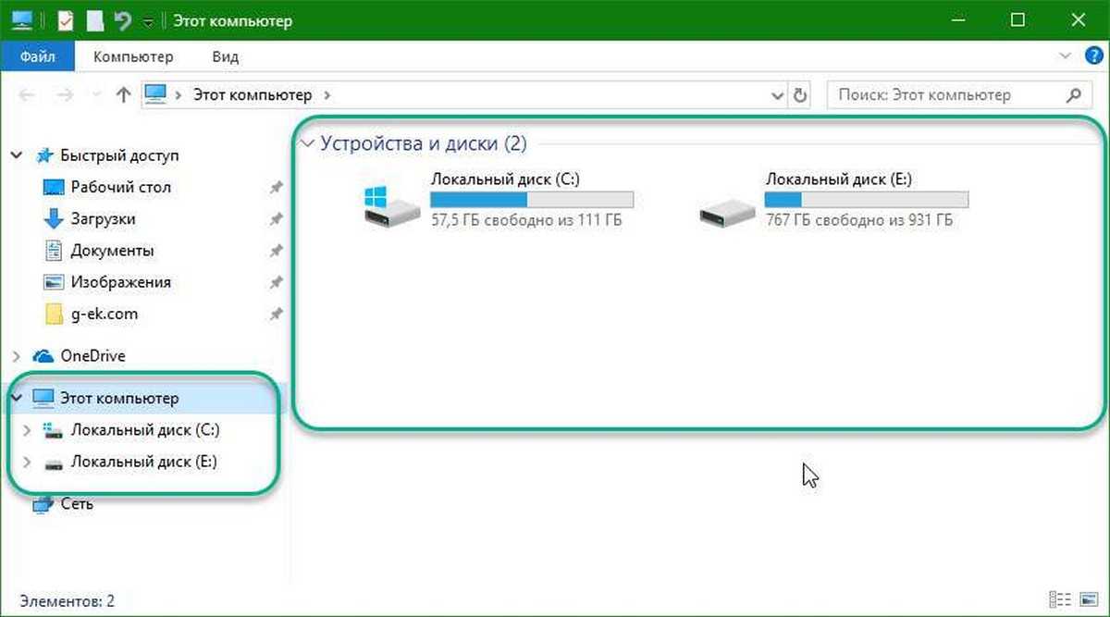The image size is (1110, 617).
Task: Switch to the Вид ribbon tab
Action: click(225, 56)
